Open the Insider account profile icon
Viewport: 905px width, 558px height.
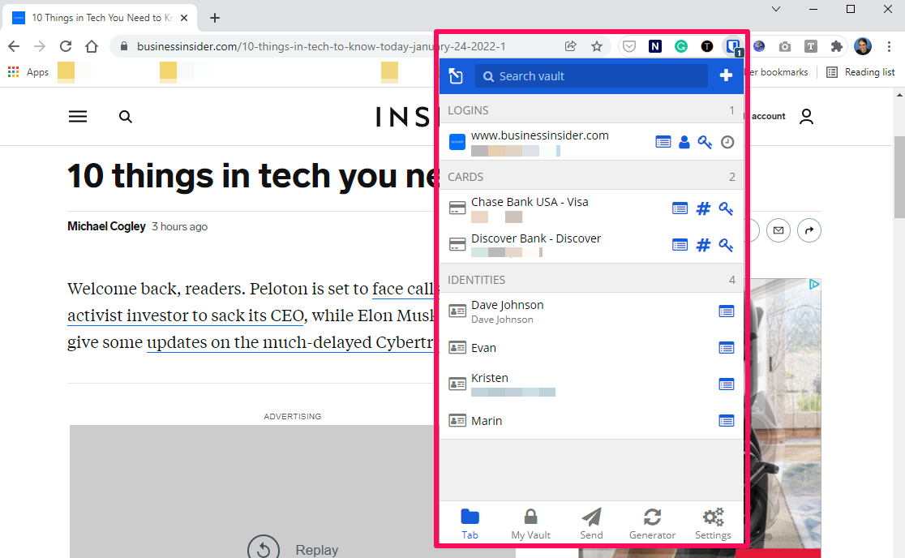[806, 117]
